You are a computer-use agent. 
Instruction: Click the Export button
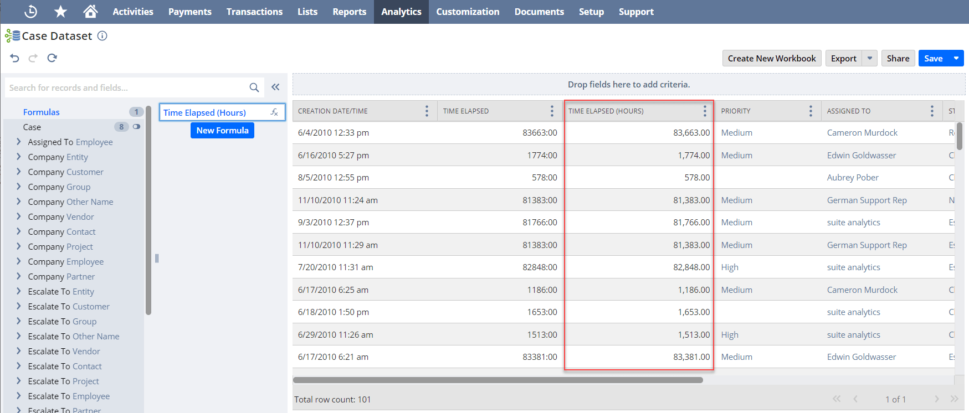click(843, 58)
